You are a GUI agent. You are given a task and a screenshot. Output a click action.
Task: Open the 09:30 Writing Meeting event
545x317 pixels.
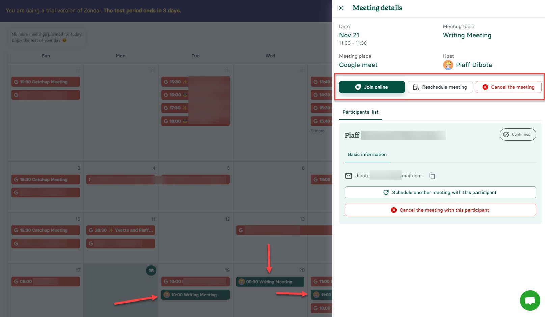click(x=270, y=282)
